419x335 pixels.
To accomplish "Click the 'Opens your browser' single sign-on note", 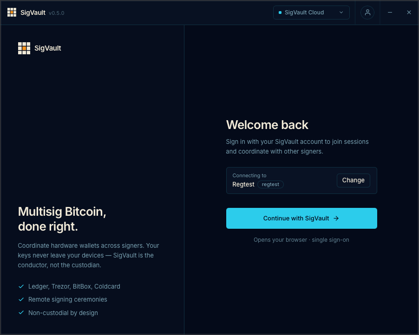I will click(x=301, y=240).
